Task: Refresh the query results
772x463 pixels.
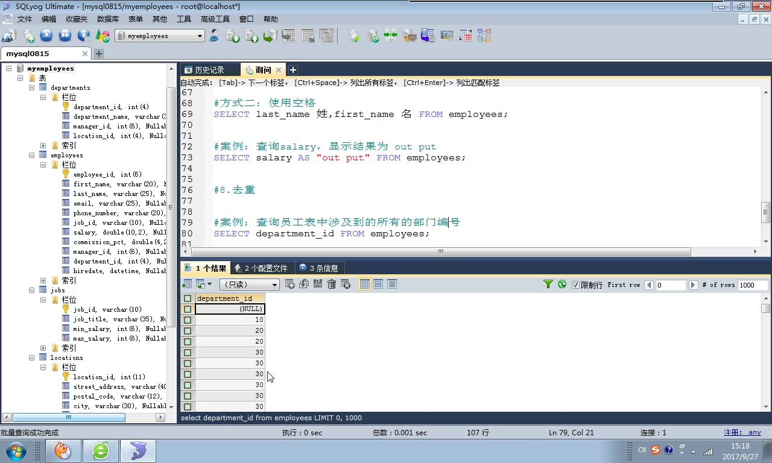Action: 561,284
